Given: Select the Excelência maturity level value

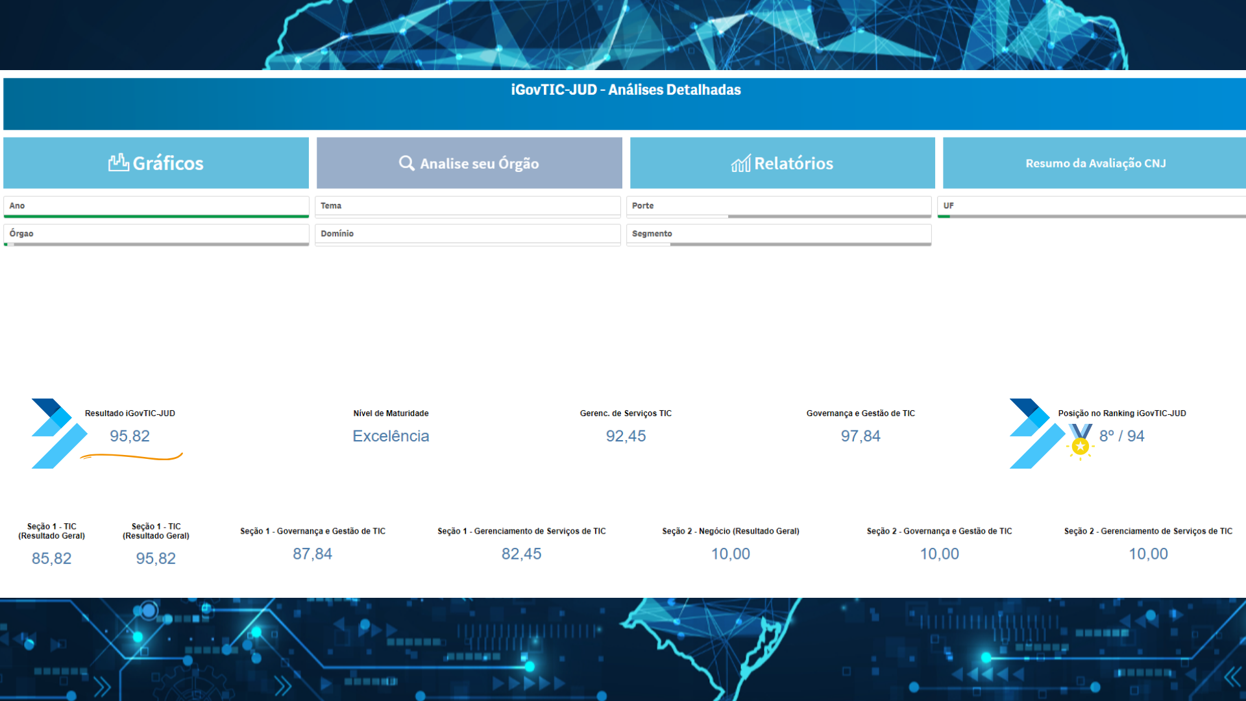Looking at the screenshot, I should pyautogui.click(x=391, y=436).
